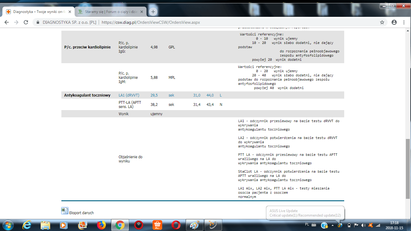
Task: Show hidden system tray icons
Action: click(x=332, y=225)
